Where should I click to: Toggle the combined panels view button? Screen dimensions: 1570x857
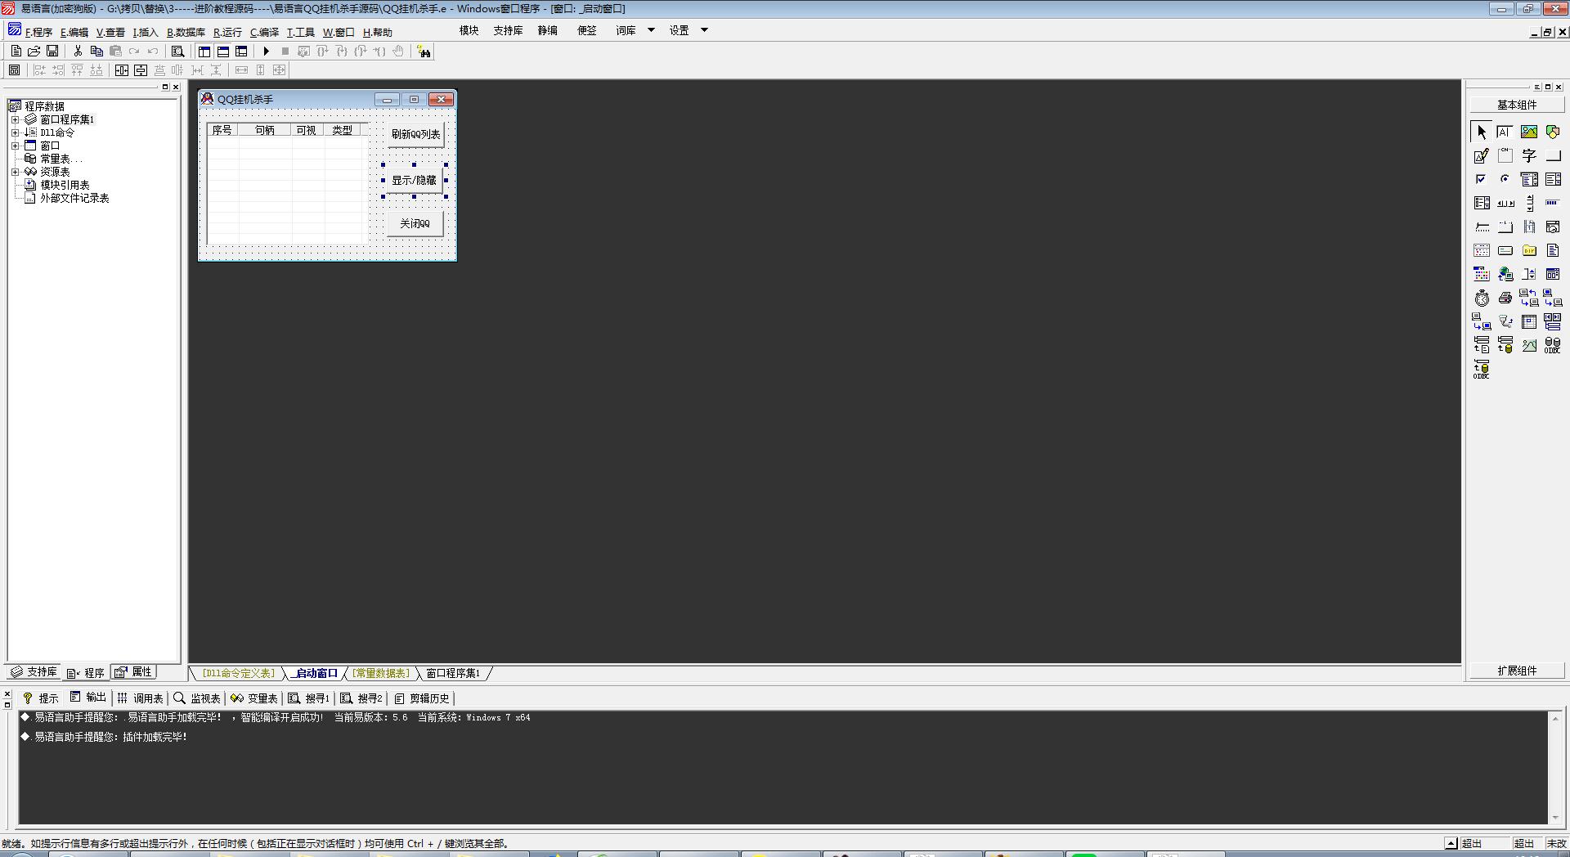(x=241, y=52)
